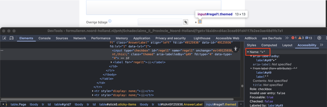The image size is (327, 107).
Task: Click the paperclip attachment icon
Action: coord(185,22)
